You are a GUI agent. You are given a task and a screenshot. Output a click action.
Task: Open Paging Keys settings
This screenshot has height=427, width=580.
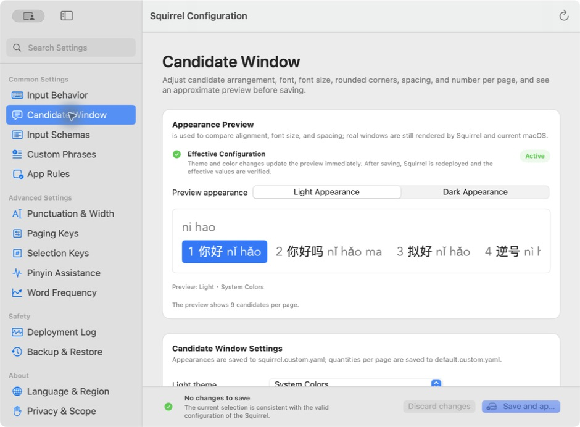click(71, 233)
